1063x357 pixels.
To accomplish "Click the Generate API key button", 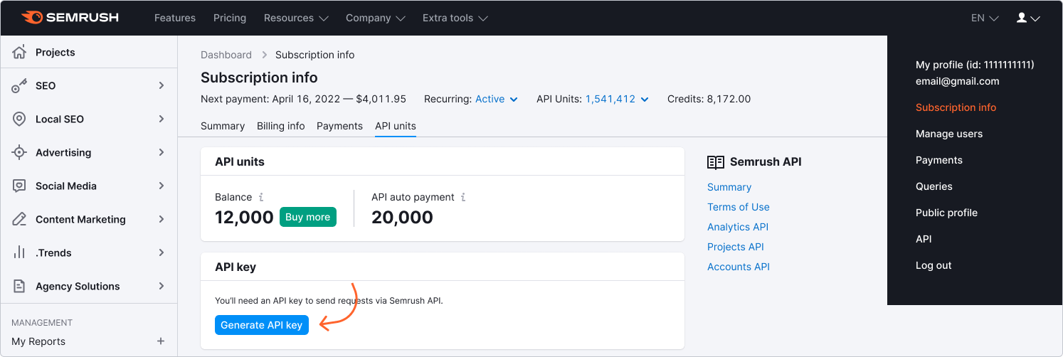I will (262, 325).
